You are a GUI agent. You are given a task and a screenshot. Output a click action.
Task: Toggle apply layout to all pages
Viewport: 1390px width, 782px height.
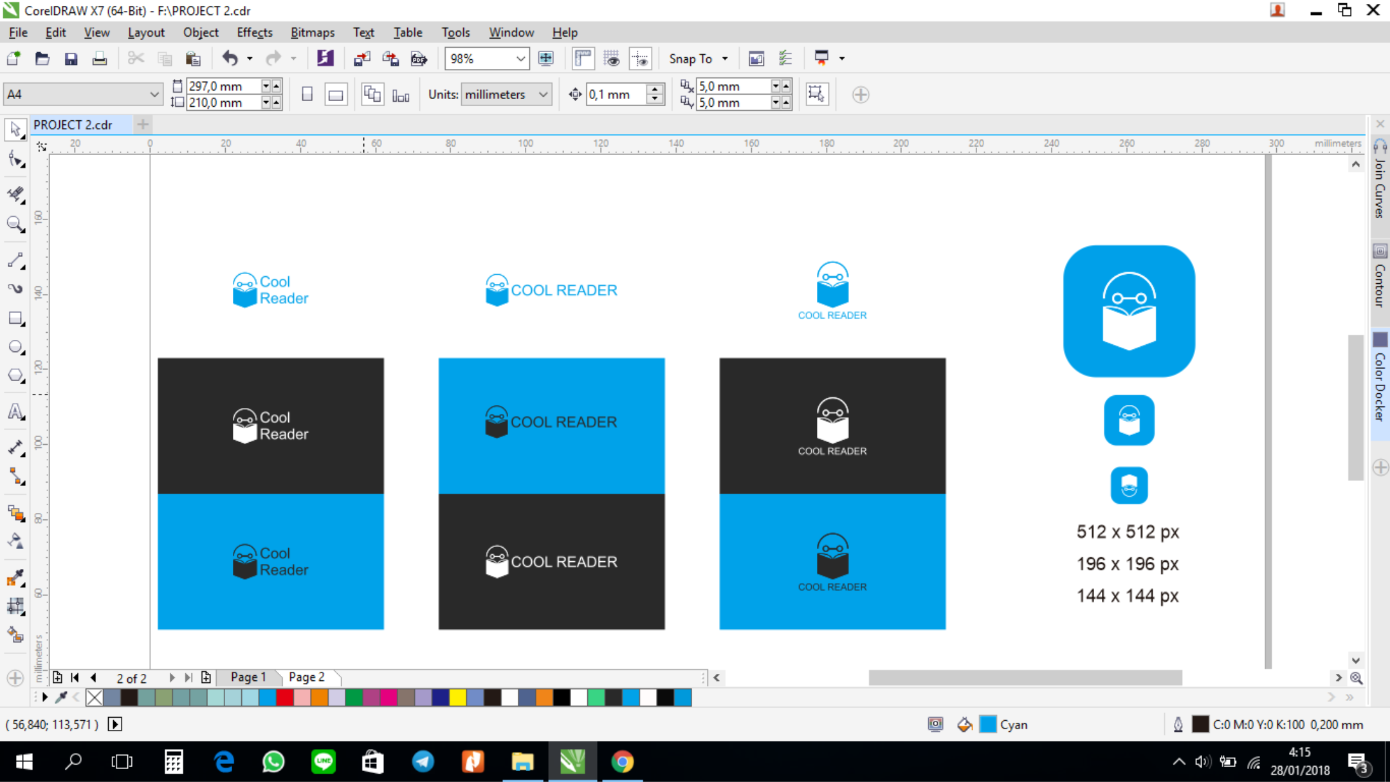[372, 95]
